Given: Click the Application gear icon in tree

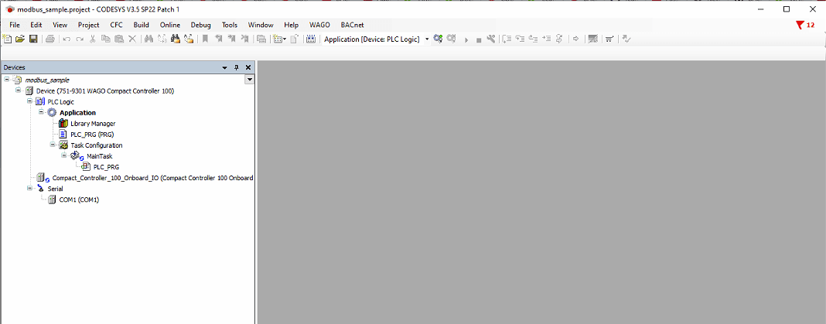Looking at the screenshot, I should tap(52, 113).
